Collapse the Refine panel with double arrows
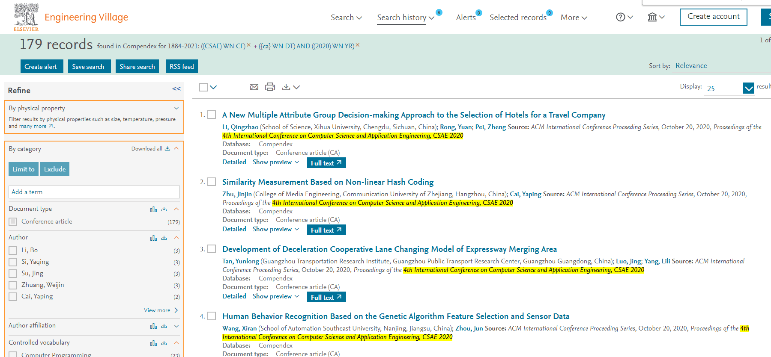 click(176, 89)
